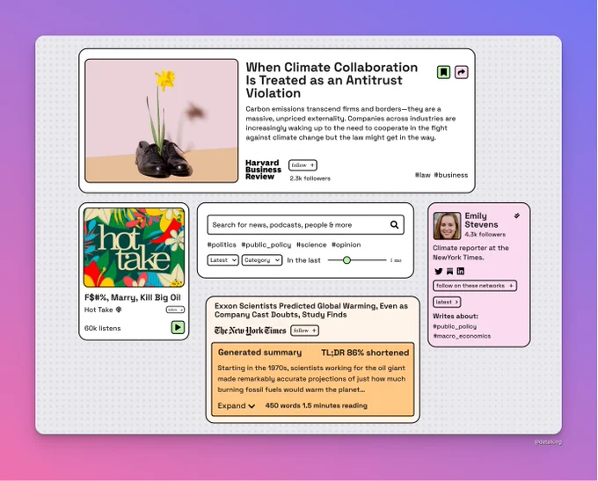Select the #opinion tag
The width and height of the screenshot is (598, 481).
(x=346, y=244)
